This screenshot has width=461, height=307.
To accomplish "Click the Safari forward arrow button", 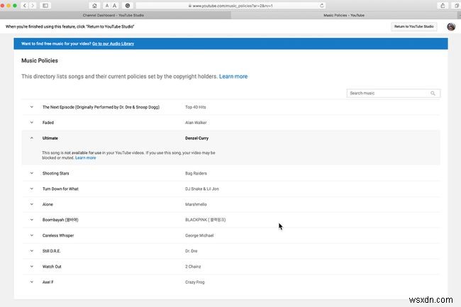I will point(34,5).
